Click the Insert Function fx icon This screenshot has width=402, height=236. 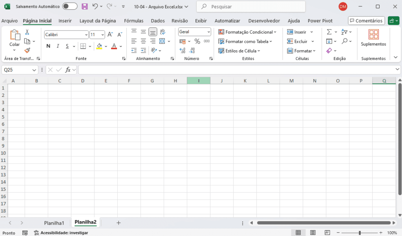pyautogui.click(x=68, y=70)
